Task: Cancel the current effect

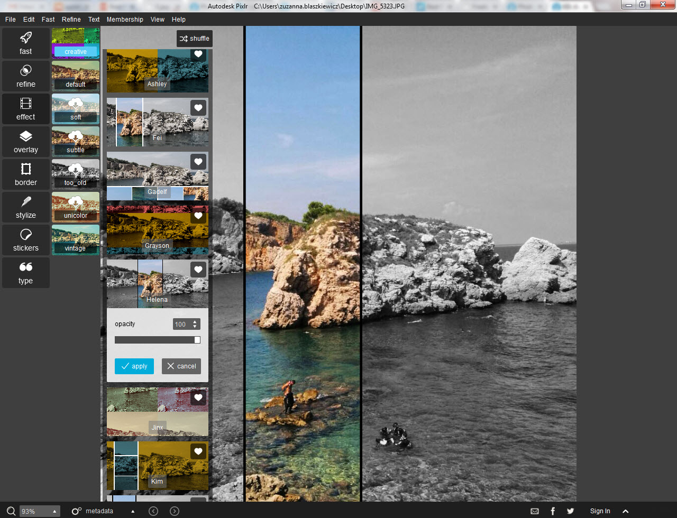Action: click(181, 366)
